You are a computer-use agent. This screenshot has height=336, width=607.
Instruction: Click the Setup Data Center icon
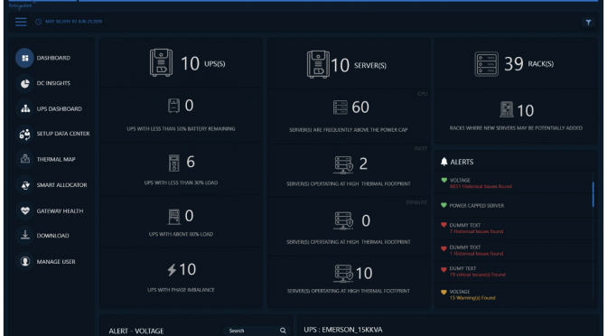point(24,134)
